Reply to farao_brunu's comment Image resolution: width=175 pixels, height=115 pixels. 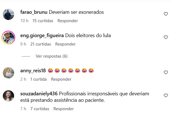coord(68,21)
